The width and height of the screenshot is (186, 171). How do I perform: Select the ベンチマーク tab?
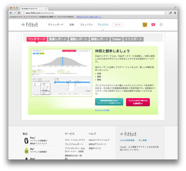37,39
